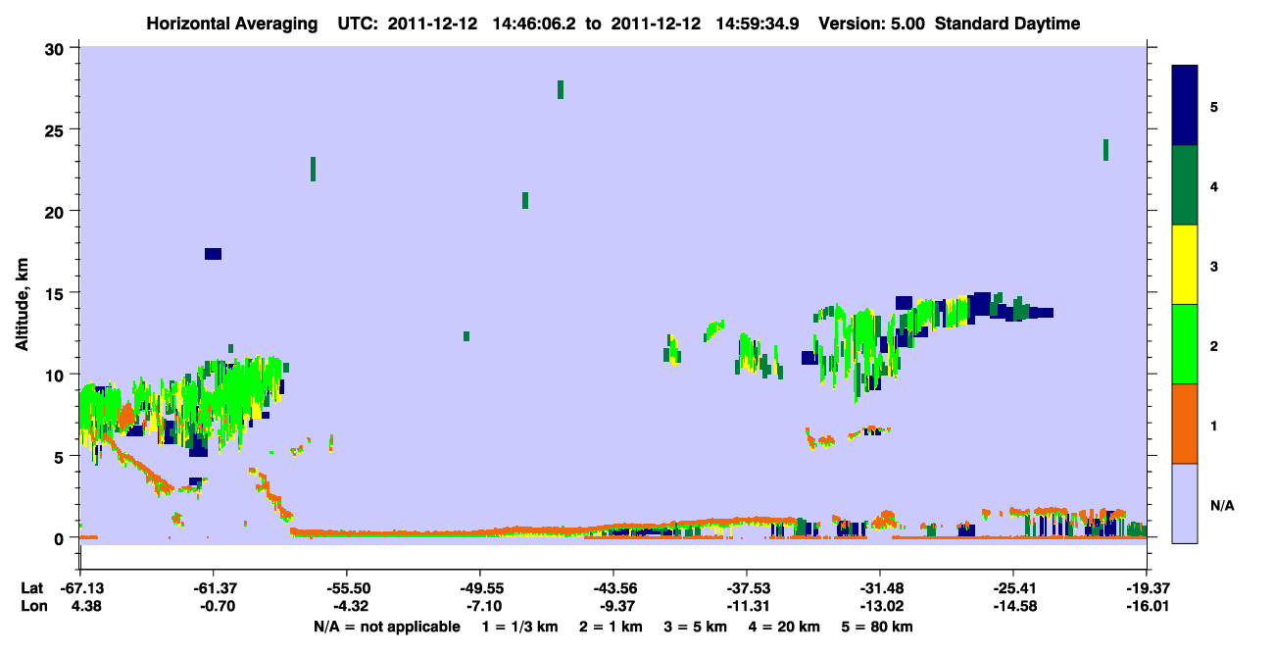Click the altitude tick label 15
Image resolution: width=1274 pixels, height=654 pixels.
[x=57, y=293]
